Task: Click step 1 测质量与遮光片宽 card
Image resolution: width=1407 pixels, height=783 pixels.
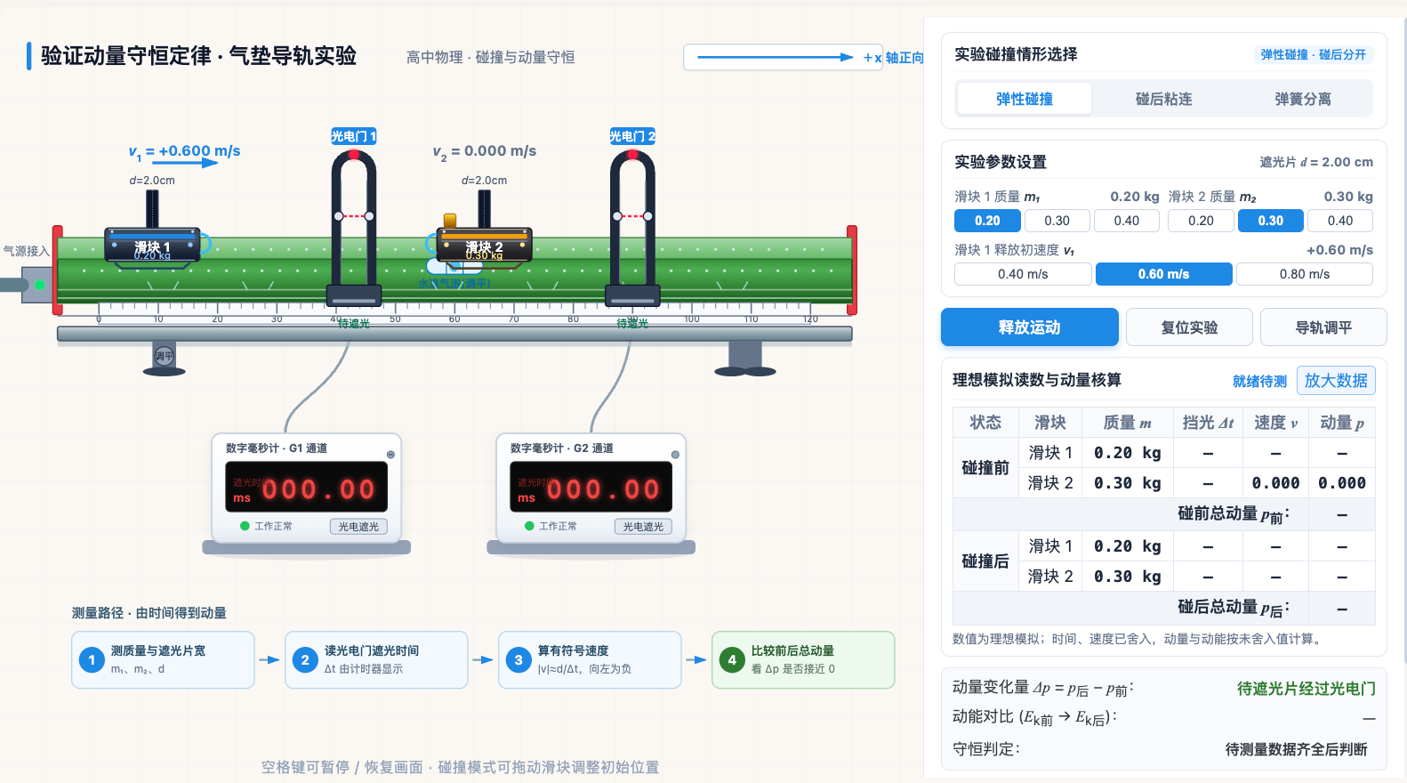Action: 163,659
